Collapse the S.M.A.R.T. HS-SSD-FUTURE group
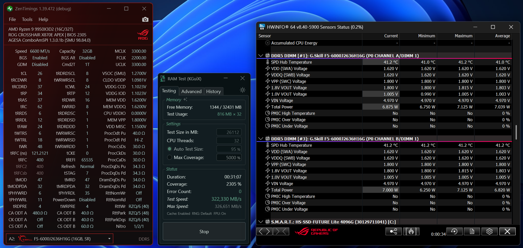 pos(260,222)
